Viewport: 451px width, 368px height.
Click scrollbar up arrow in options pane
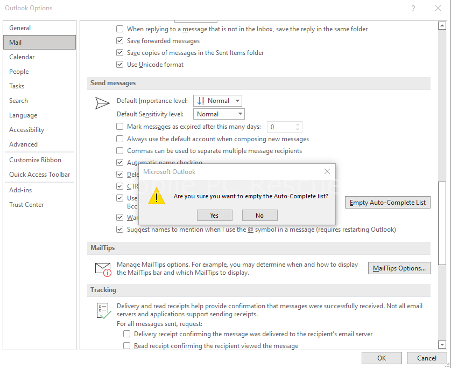(442, 25)
